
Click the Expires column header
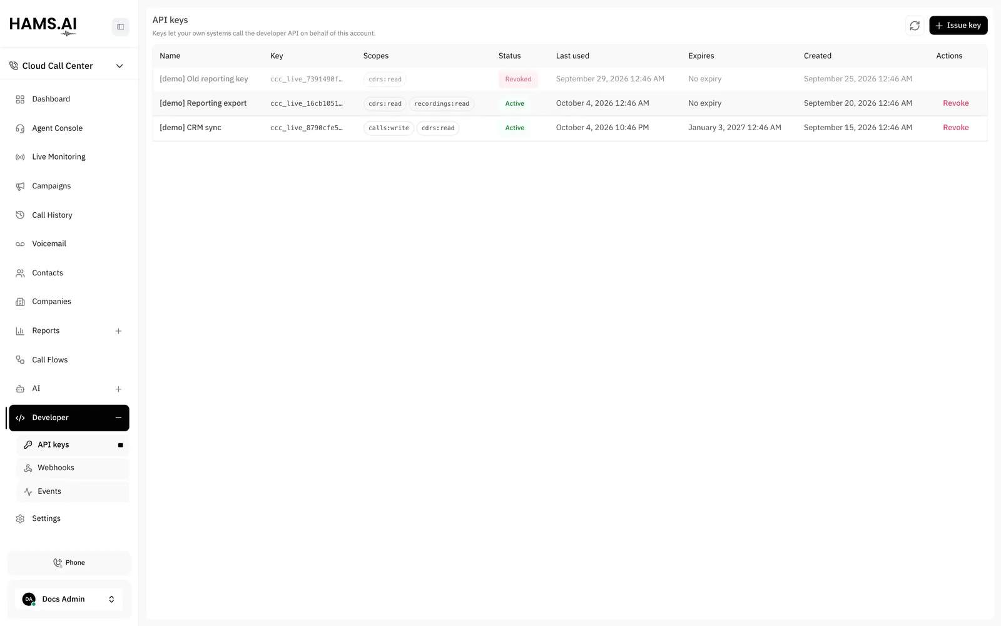click(x=701, y=56)
